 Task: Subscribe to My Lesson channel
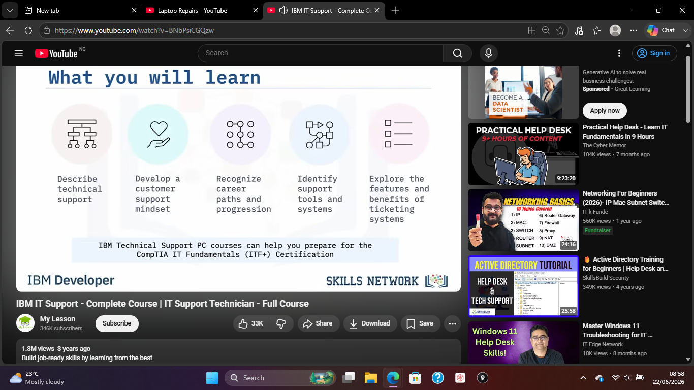[x=117, y=323]
